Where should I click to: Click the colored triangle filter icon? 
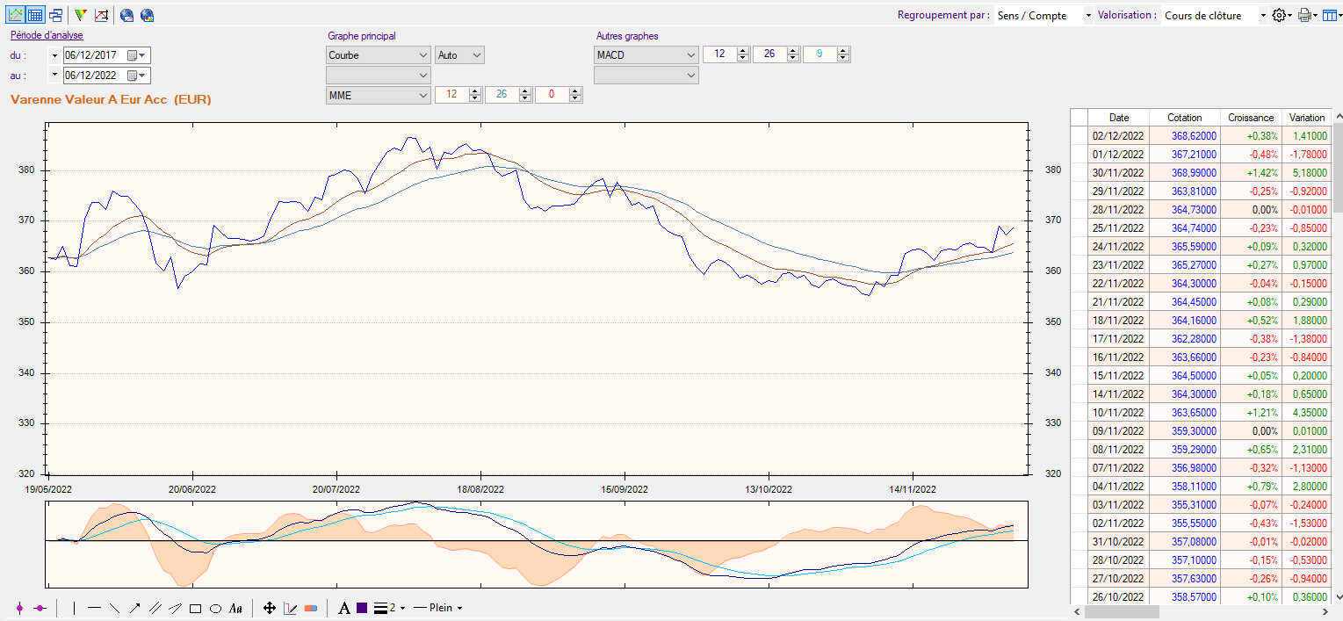point(80,15)
